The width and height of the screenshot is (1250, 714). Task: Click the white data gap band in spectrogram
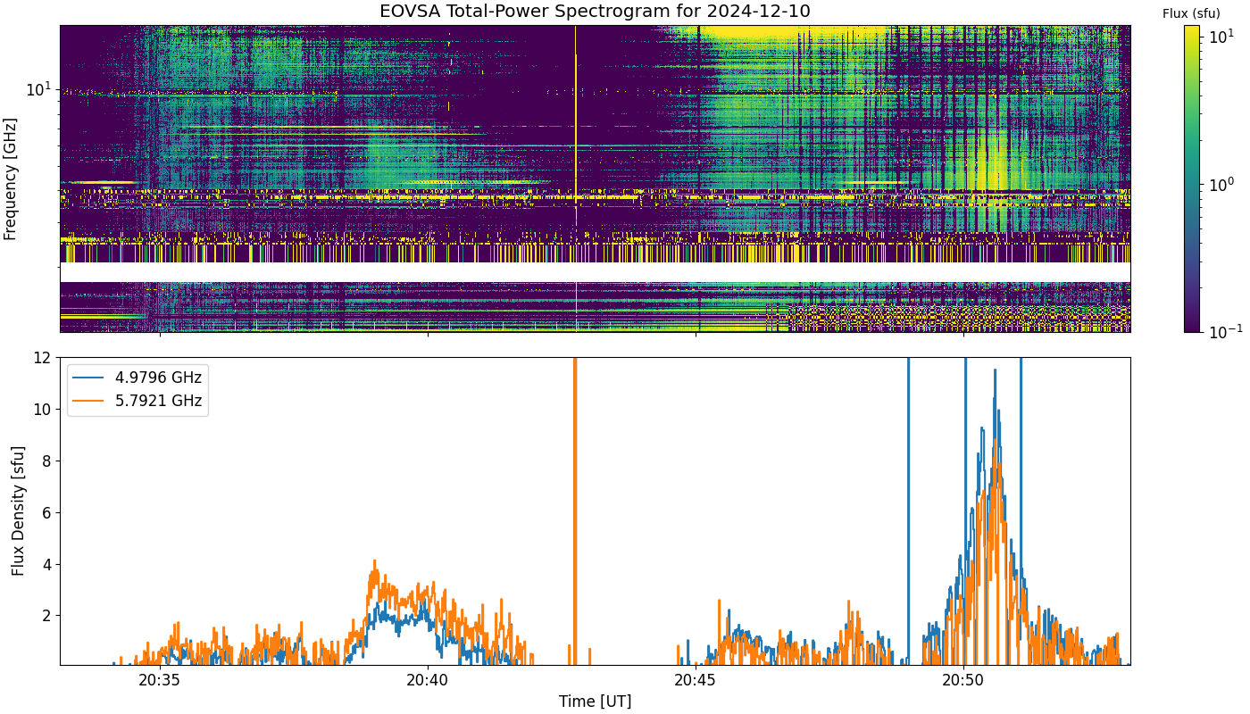(595, 271)
